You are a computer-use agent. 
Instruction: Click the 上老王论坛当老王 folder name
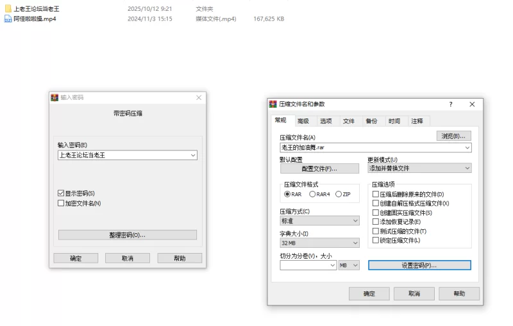[37, 9]
